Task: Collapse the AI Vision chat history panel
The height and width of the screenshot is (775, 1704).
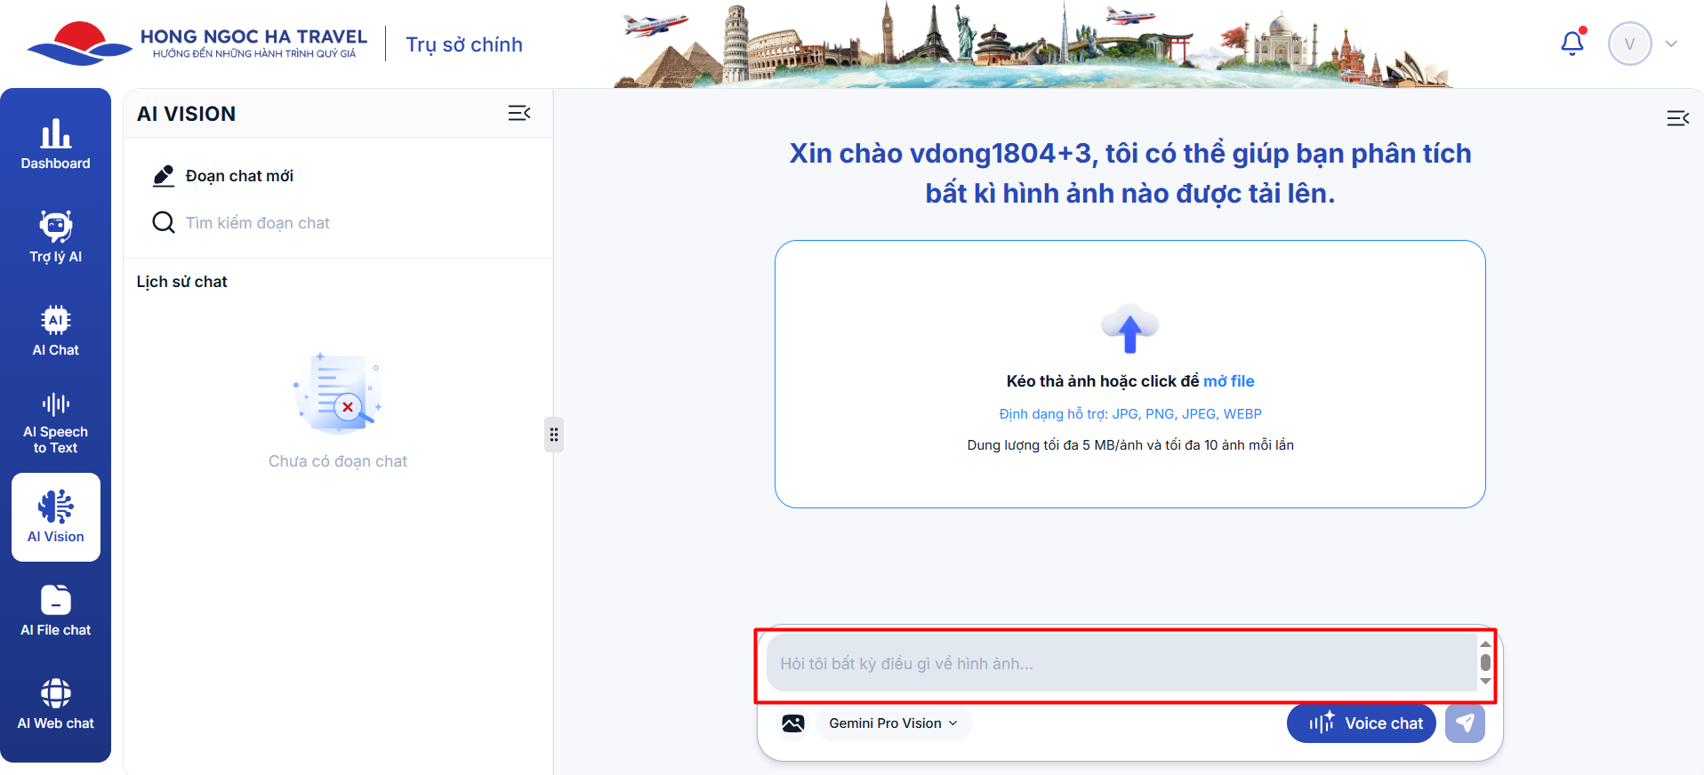Action: (x=518, y=113)
